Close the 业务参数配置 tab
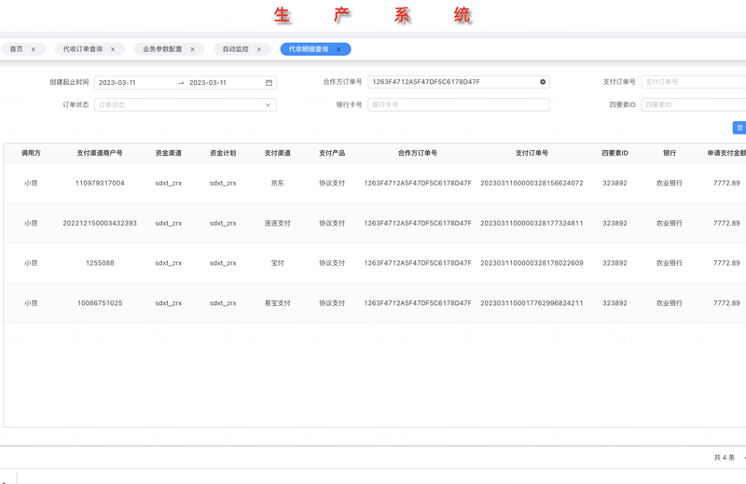The height and width of the screenshot is (484, 746). (x=192, y=49)
